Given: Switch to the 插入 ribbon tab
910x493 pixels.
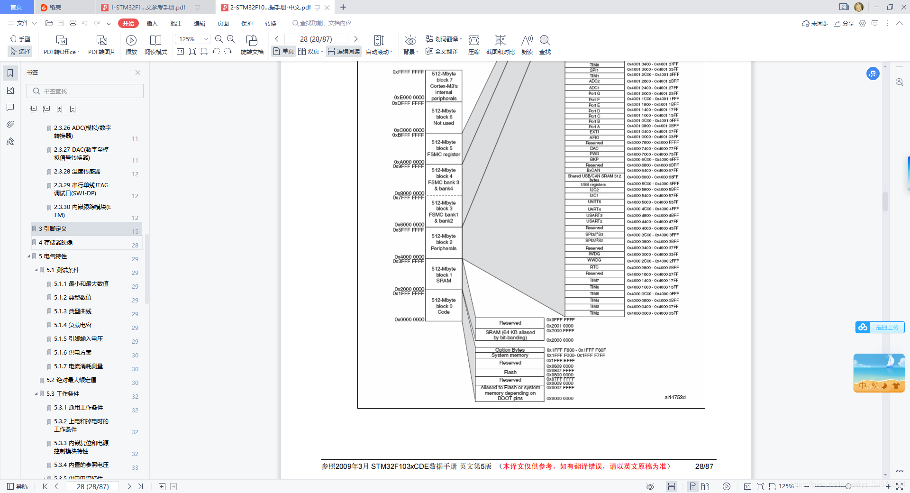Looking at the screenshot, I should [152, 23].
